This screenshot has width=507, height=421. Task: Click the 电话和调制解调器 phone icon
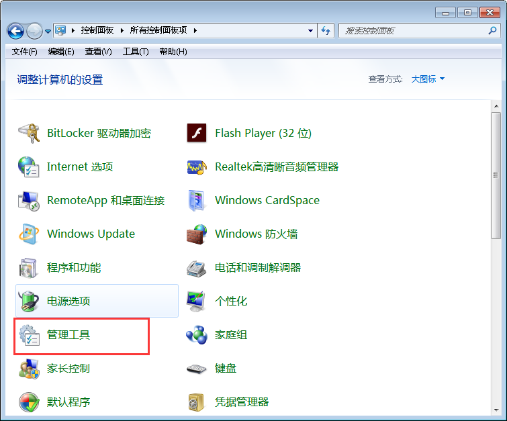point(197,268)
